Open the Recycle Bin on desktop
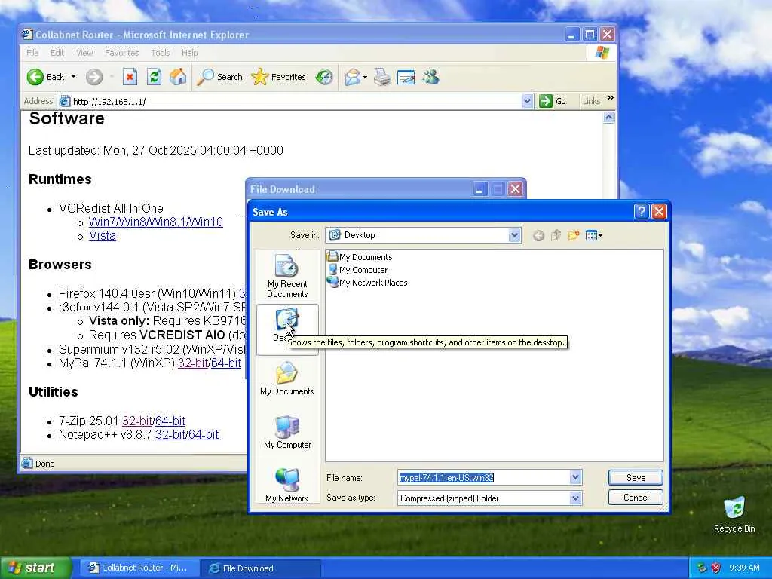This screenshot has height=579, width=772. click(734, 514)
